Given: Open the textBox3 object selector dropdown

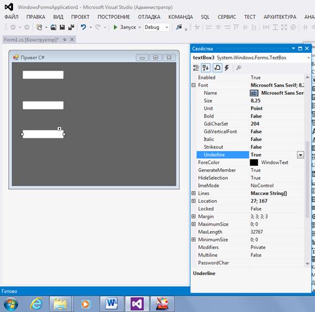Looking at the screenshot, I should click(x=309, y=58).
